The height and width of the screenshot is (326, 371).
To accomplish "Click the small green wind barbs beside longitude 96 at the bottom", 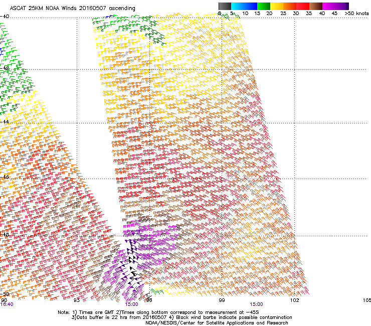I will coord(157,291).
